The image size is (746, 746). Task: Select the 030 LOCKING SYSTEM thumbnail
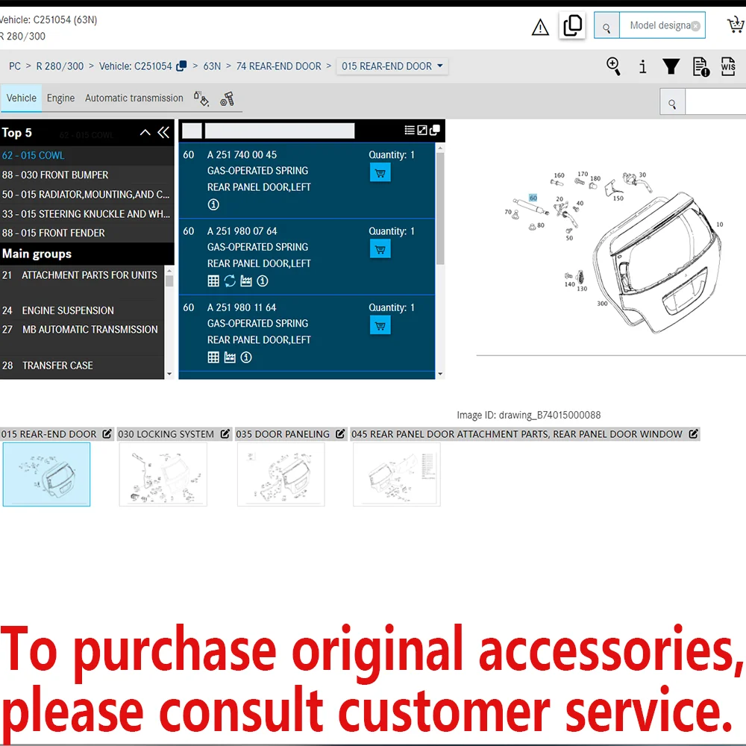163,474
